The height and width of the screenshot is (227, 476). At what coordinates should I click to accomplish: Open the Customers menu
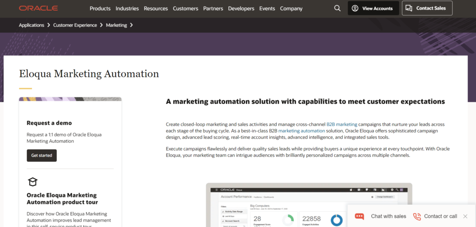[185, 8]
